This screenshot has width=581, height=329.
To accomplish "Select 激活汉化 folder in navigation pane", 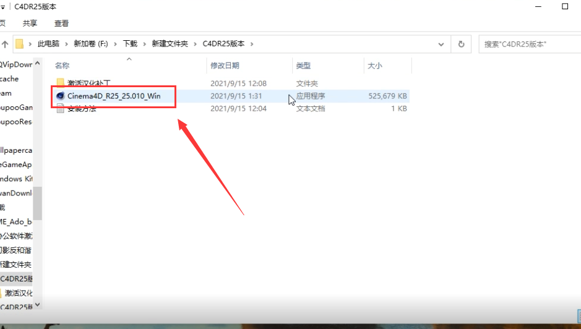I will pos(18,293).
